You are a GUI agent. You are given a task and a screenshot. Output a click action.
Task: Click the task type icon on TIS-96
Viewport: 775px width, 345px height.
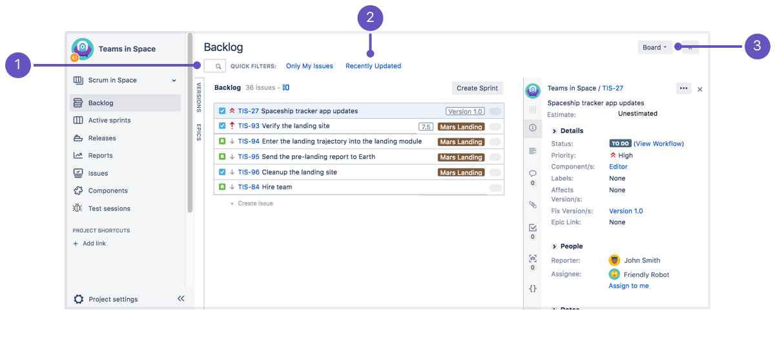[x=222, y=172]
